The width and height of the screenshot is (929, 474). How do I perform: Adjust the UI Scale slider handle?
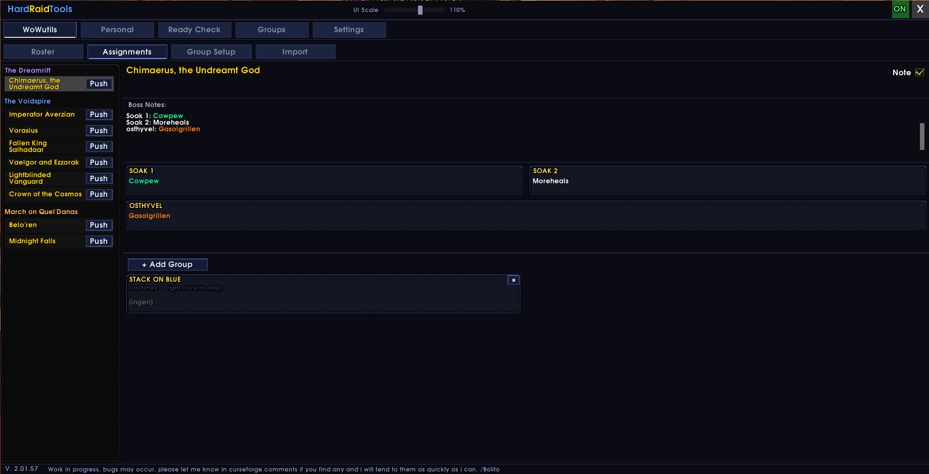[420, 10]
